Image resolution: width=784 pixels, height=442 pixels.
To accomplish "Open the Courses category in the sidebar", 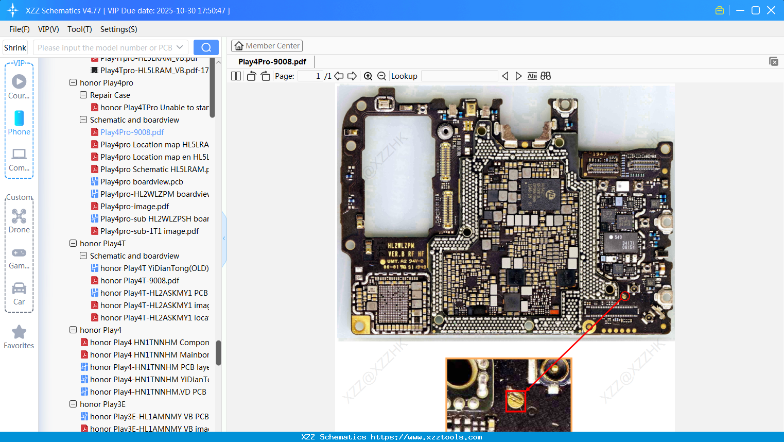I will pos(19,87).
